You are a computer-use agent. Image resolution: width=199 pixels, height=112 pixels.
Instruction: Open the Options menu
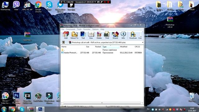[95, 29]
